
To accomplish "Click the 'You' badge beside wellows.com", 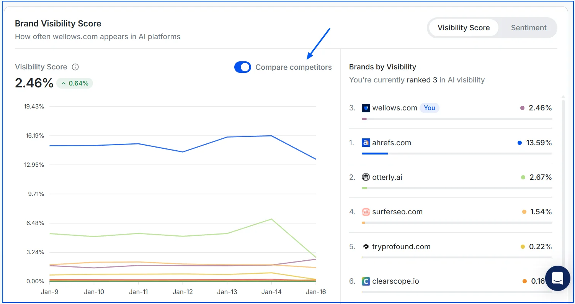I will (x=430, y=108).
